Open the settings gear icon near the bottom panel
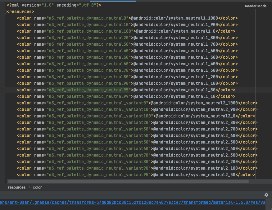Image resolution: width=272 pixels, height=210 pixels. click(x=266, y=195)
